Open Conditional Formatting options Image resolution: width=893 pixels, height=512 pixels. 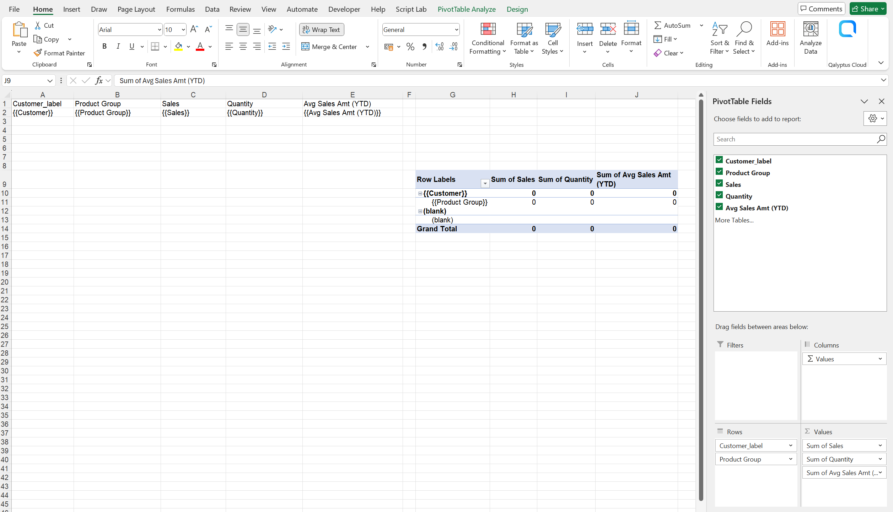coord(487,38)
